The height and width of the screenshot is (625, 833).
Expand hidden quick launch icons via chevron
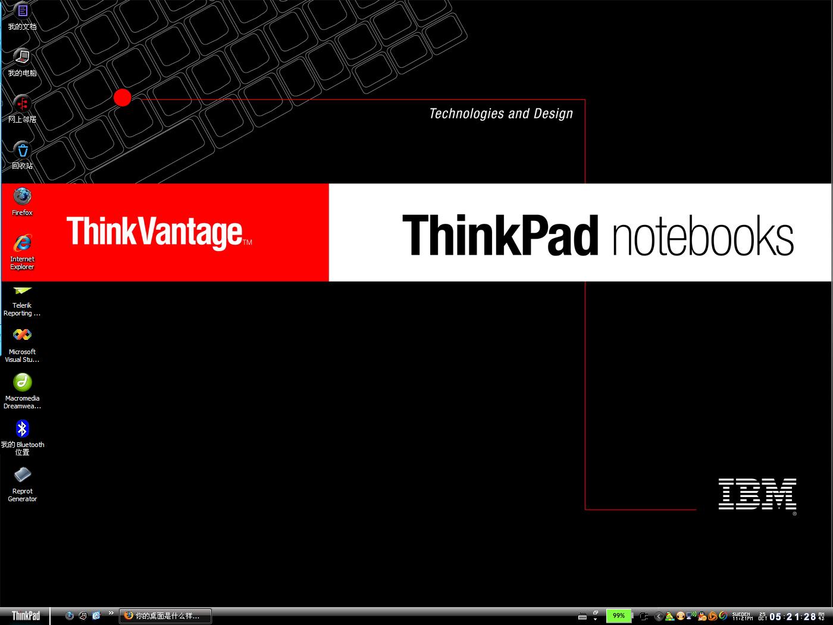(x=111, y=612)
